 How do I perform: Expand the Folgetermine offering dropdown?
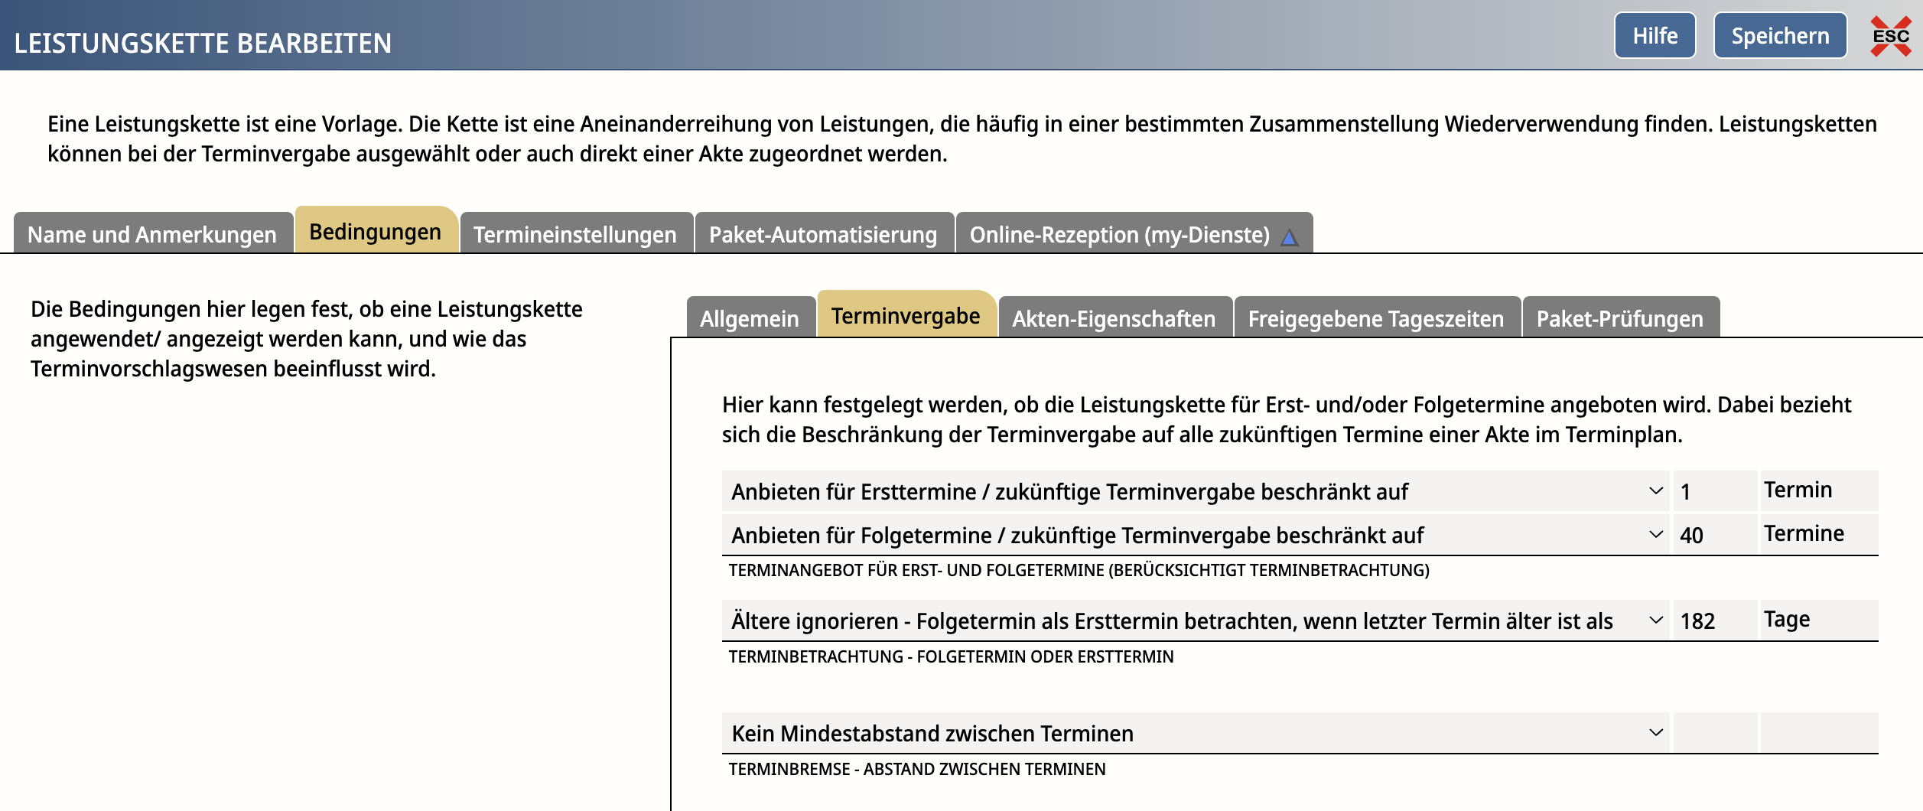click(1196, 535)
